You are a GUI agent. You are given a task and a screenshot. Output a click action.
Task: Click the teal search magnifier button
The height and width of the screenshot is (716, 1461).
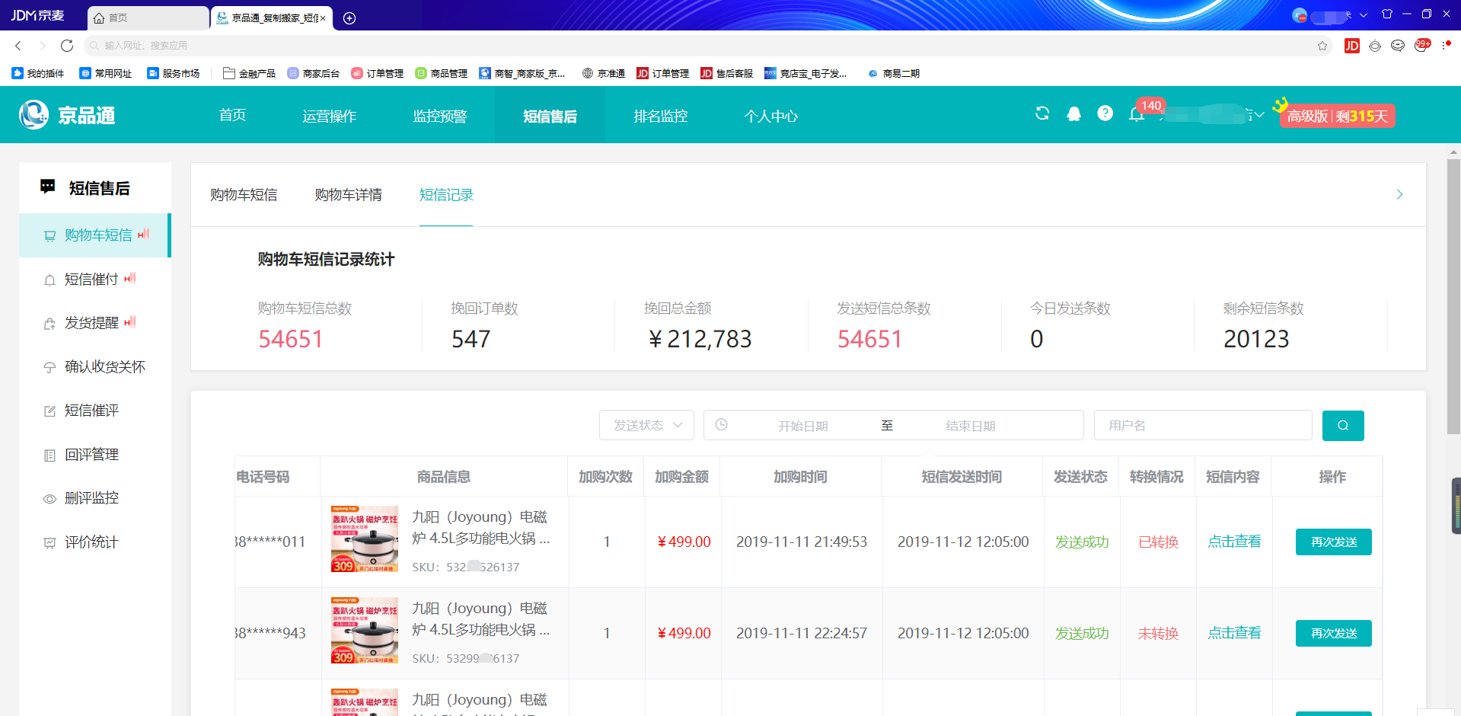click(1342, 426)
